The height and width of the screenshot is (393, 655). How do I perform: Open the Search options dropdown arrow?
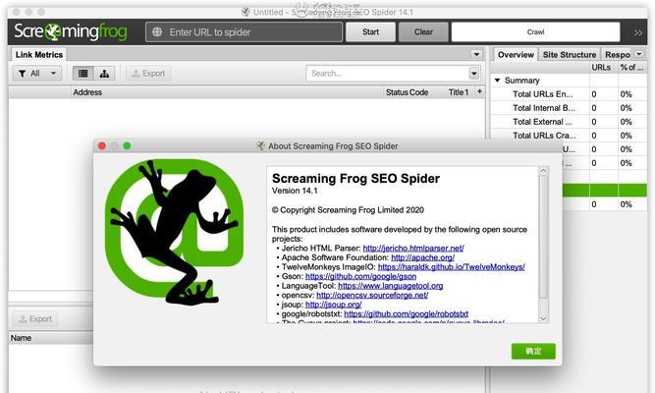[473, 74]
